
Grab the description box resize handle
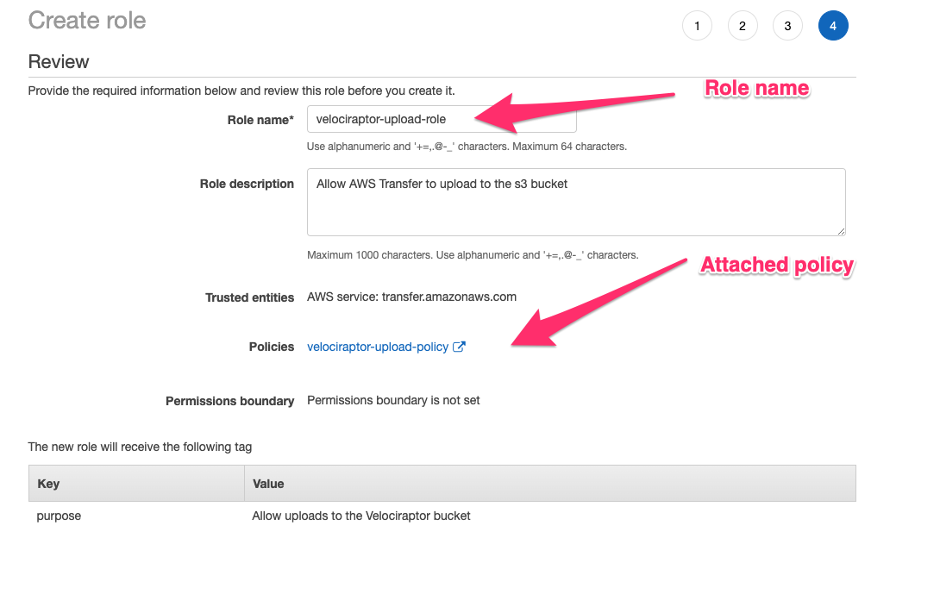click(x=840, y=230)
